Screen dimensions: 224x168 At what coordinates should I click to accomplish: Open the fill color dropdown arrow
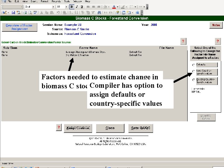pos(109,7)
